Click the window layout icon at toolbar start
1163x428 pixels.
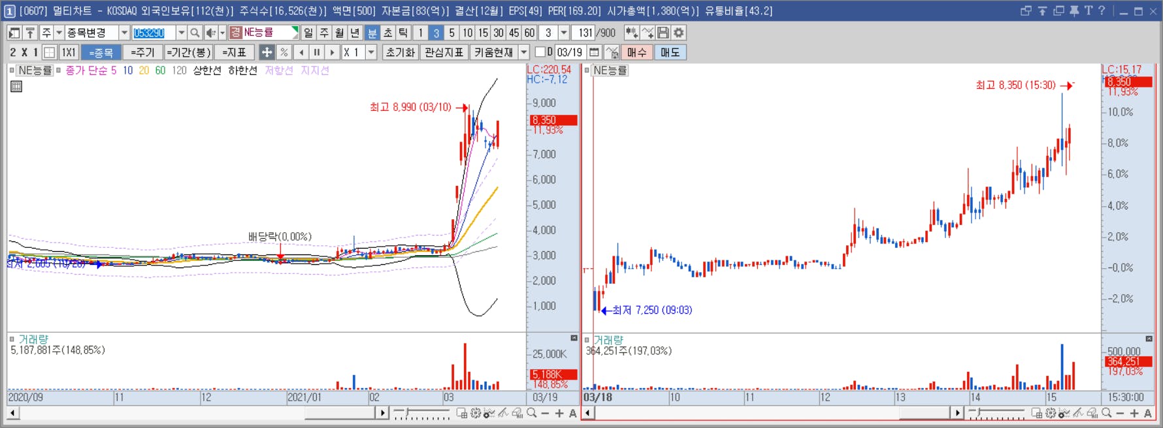[x=14, y=33]
